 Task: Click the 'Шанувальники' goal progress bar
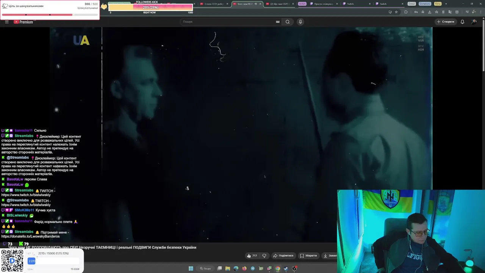click(x=50, y=15)
